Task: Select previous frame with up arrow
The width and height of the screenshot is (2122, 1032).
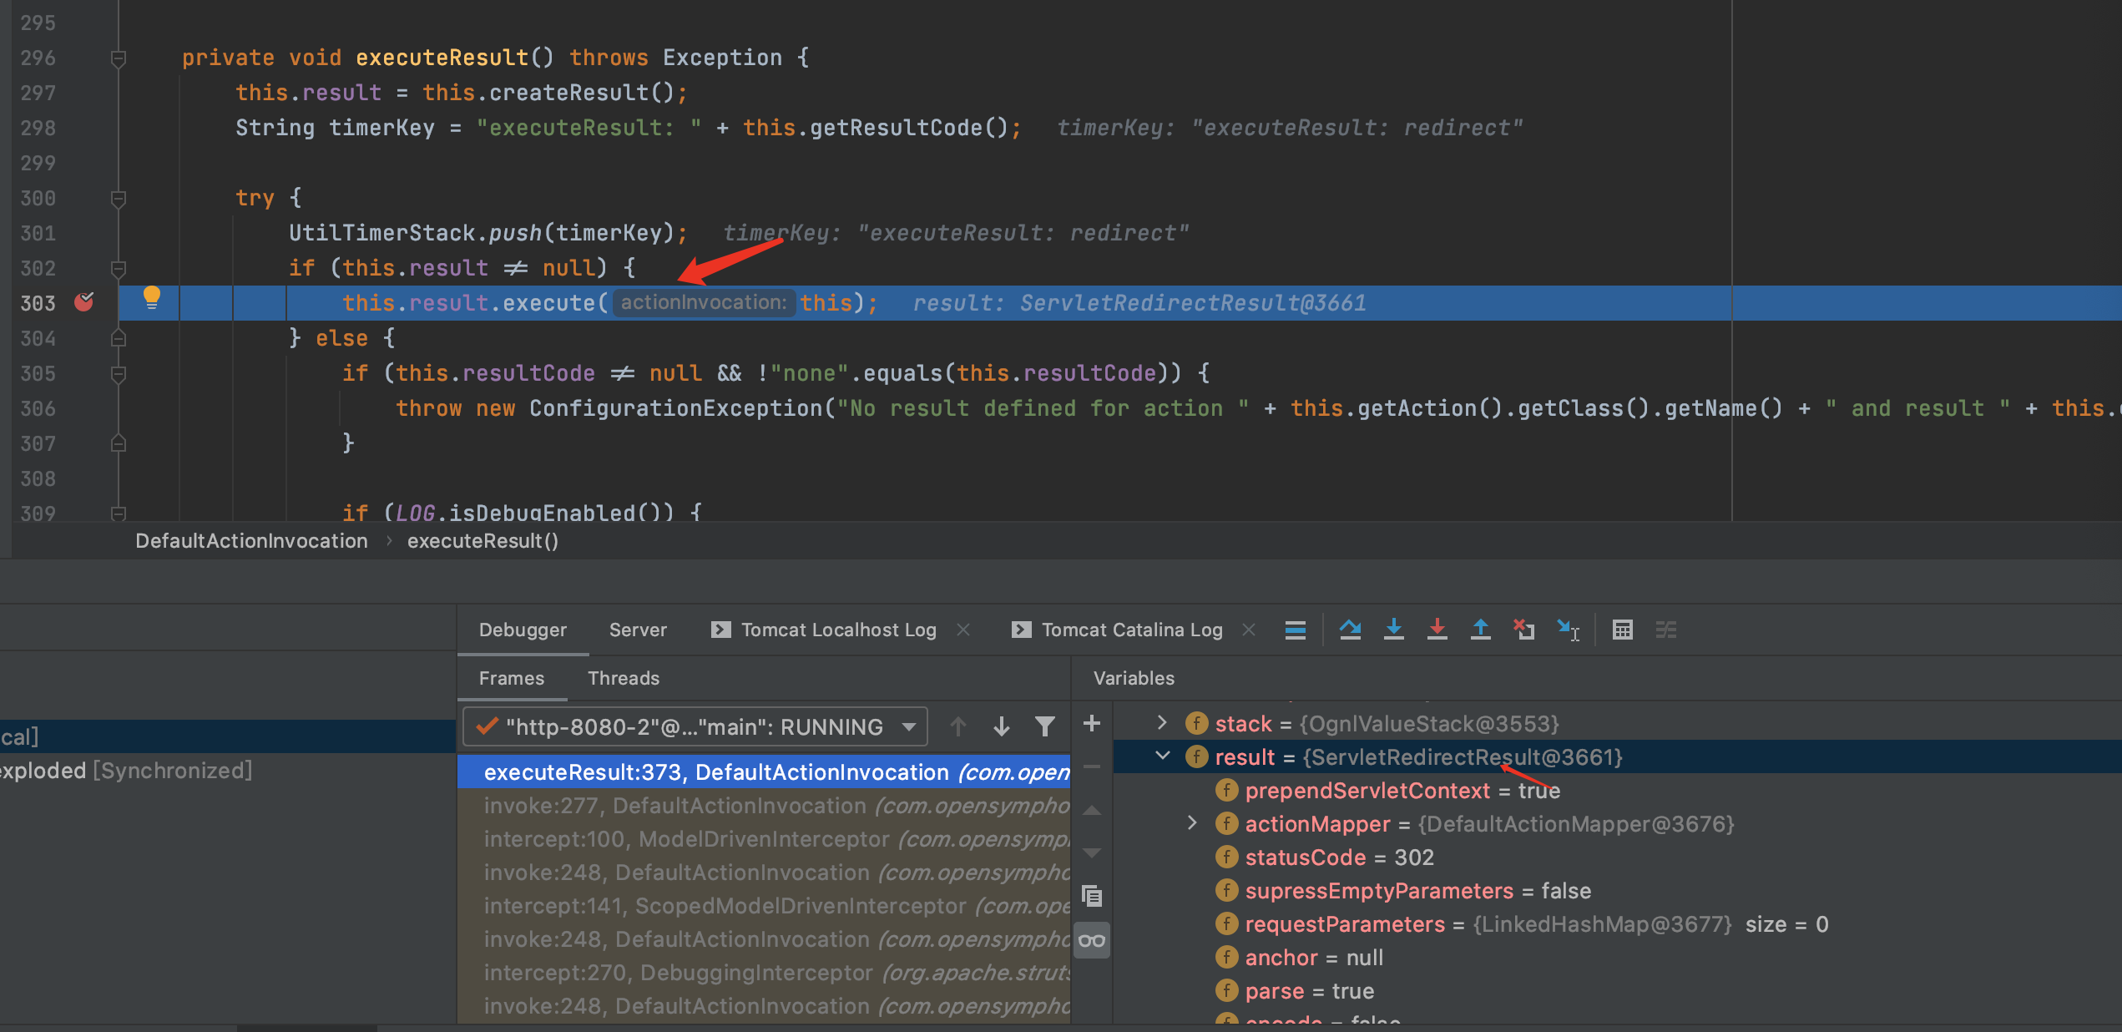Action: [957, 726]
